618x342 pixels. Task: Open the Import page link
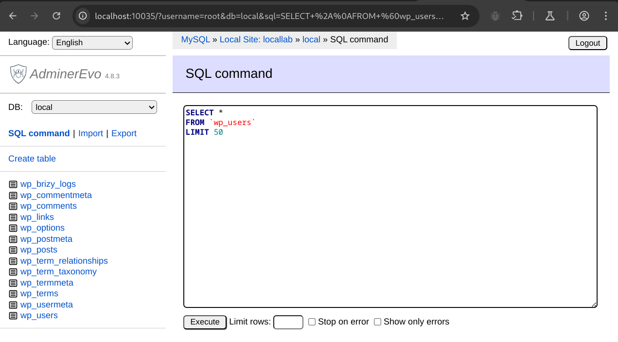point(90,133)
